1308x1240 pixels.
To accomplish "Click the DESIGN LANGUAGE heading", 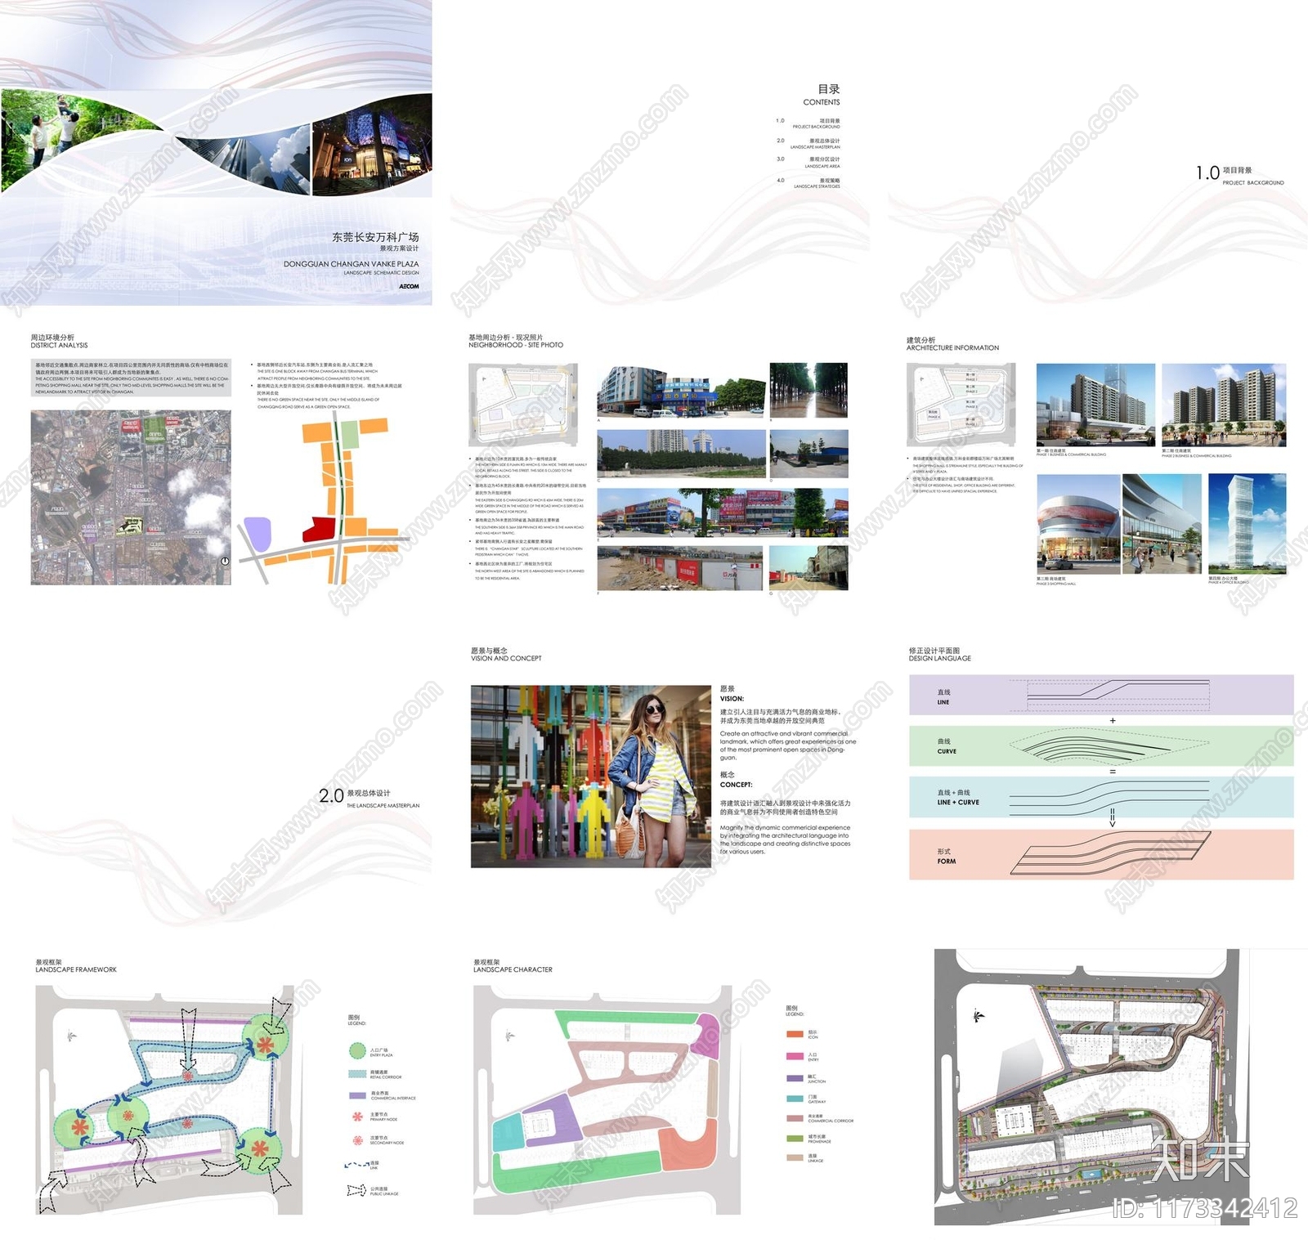I will click(940, 658).
